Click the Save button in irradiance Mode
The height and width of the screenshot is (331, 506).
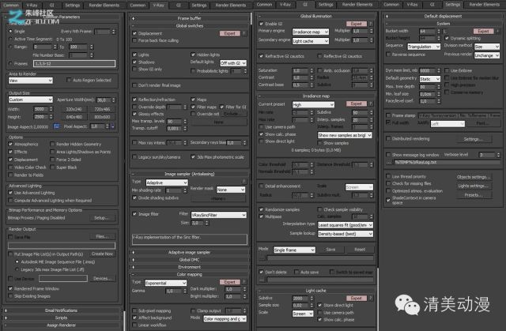(x=330, y=250)
